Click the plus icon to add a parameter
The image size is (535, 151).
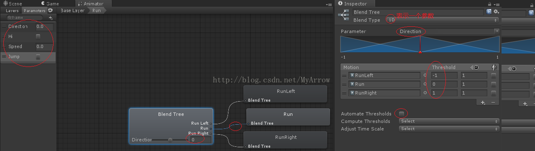click(x=51, y=18)
